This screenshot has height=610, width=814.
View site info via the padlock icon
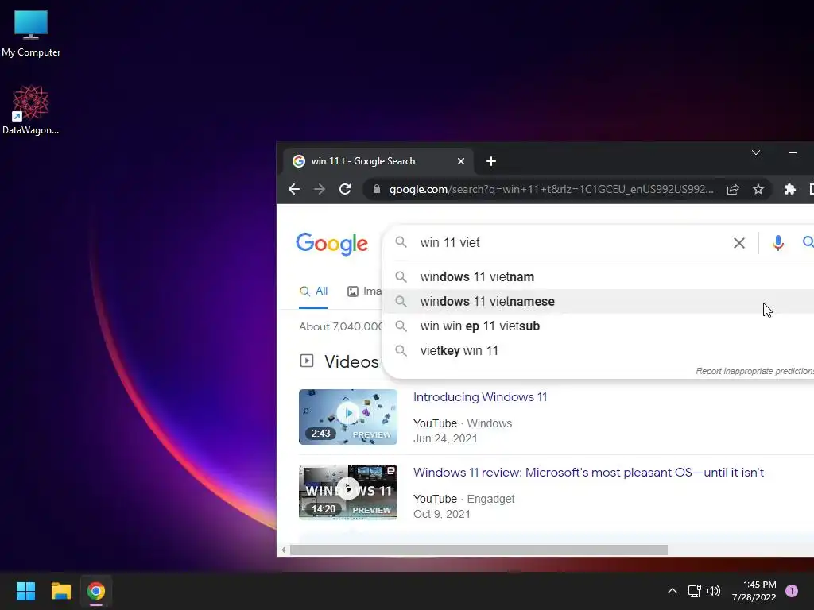pos(377,189)
